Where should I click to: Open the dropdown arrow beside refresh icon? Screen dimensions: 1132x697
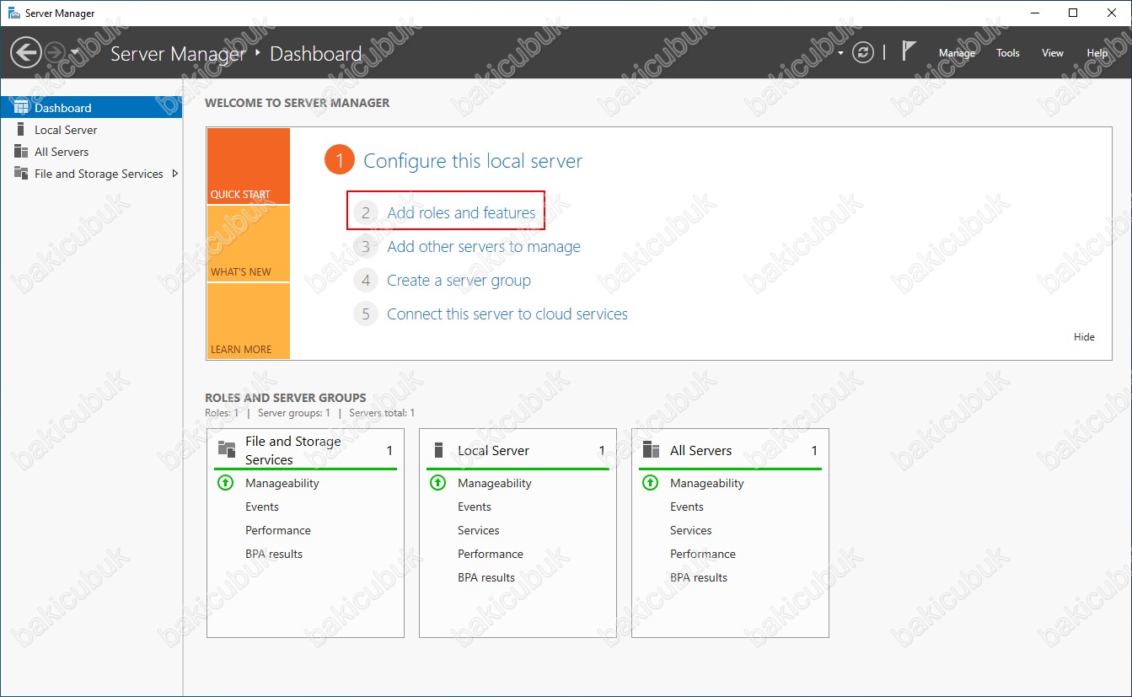[840, 54]
